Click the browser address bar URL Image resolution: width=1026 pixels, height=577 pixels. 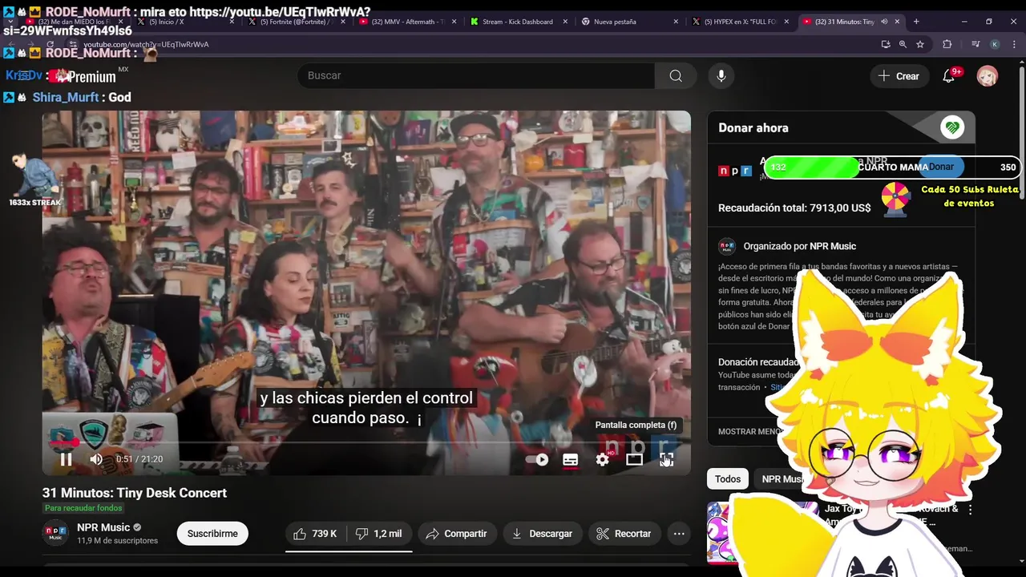[x=147, y=44]
